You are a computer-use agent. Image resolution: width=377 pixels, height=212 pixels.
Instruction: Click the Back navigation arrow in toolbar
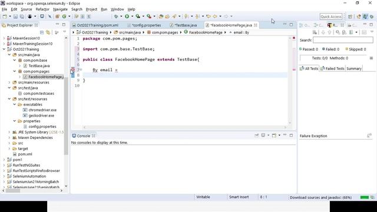pyautogui.click(x=215, y=16)
